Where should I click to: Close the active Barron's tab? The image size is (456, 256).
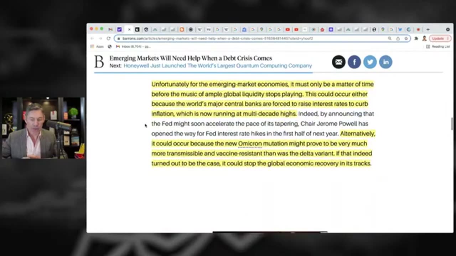129,30
